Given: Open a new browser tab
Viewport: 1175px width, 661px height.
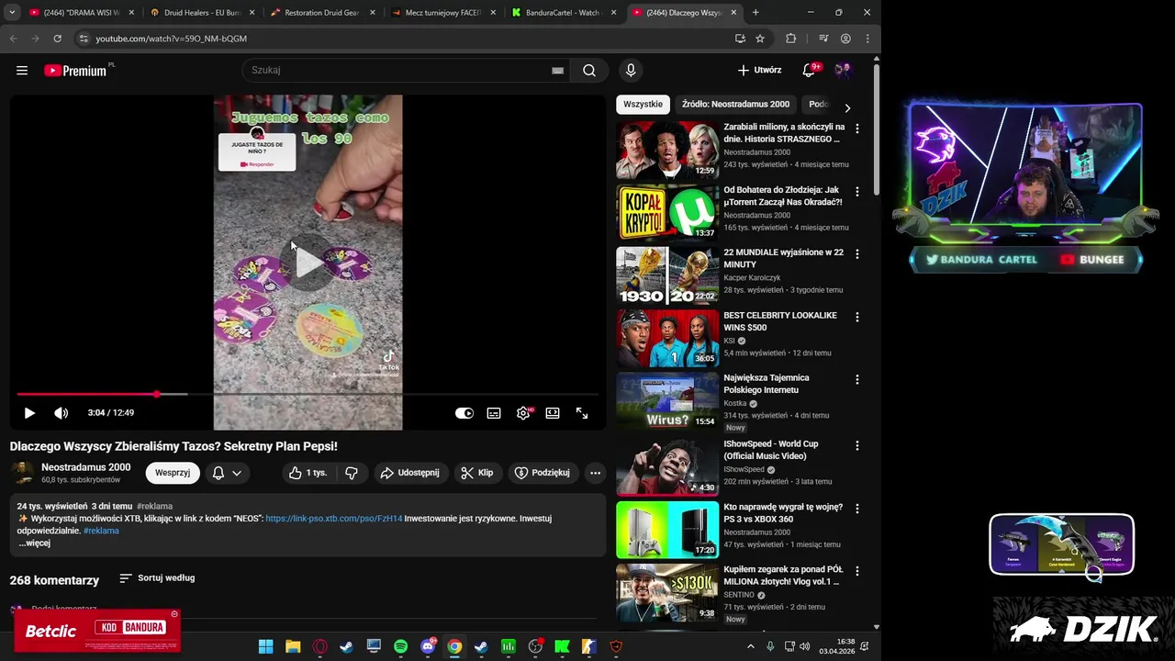Looking at the screenshot, I should pyautogui.click(x=755, y=13).
